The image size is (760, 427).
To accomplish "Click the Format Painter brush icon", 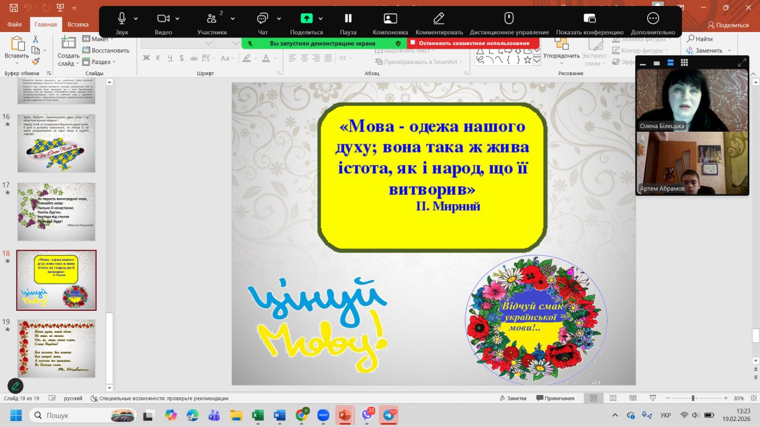I will (36, 61).
